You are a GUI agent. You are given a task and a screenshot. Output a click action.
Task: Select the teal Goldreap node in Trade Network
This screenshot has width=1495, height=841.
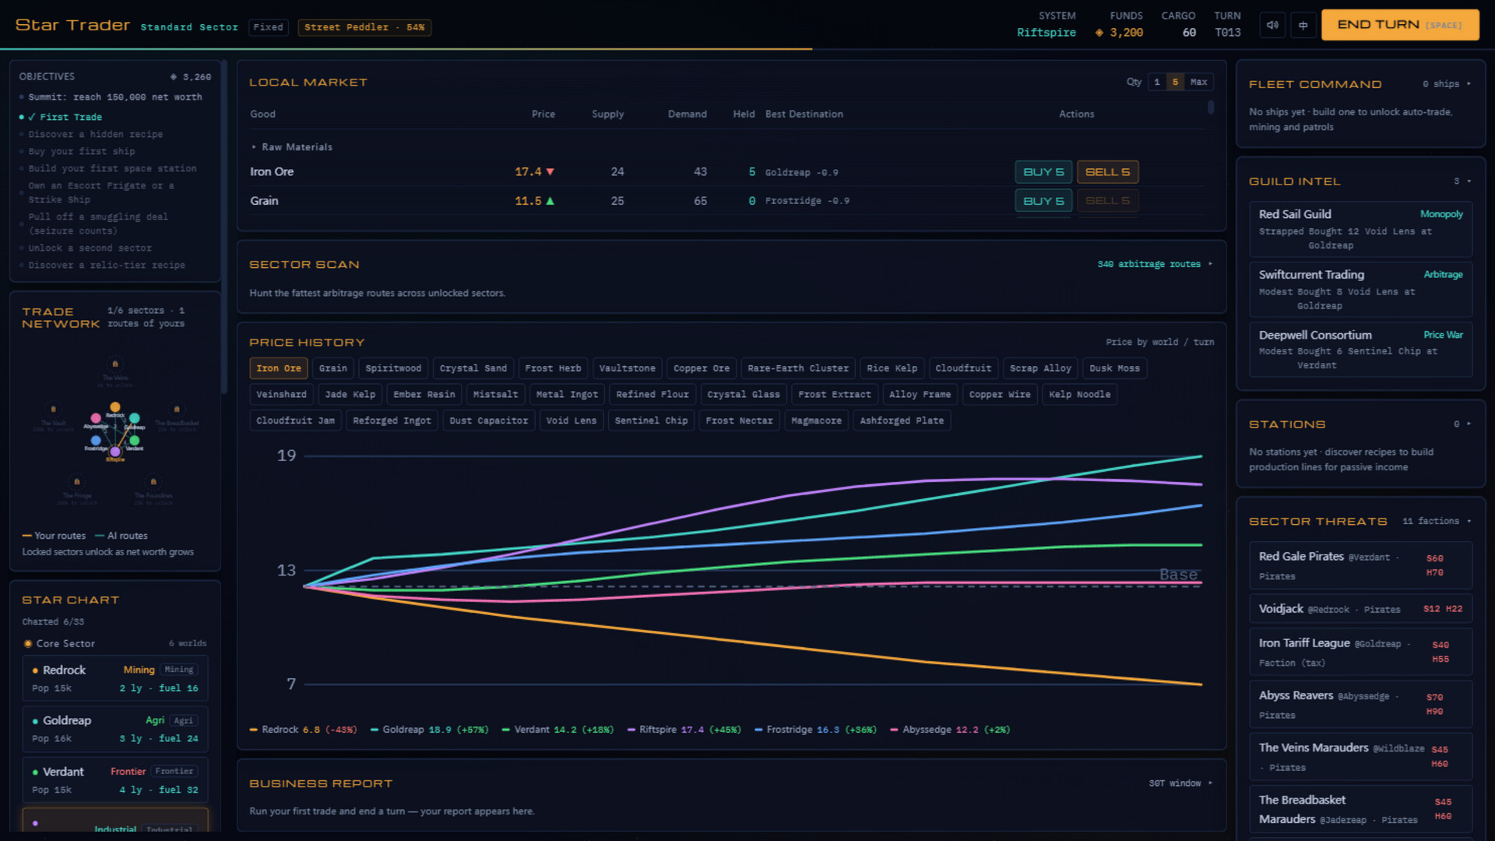click(x=135, y=418)
